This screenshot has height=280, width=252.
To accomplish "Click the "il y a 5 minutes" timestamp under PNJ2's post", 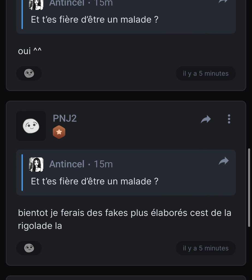I will pyautogui.click(x=206, y=248).
